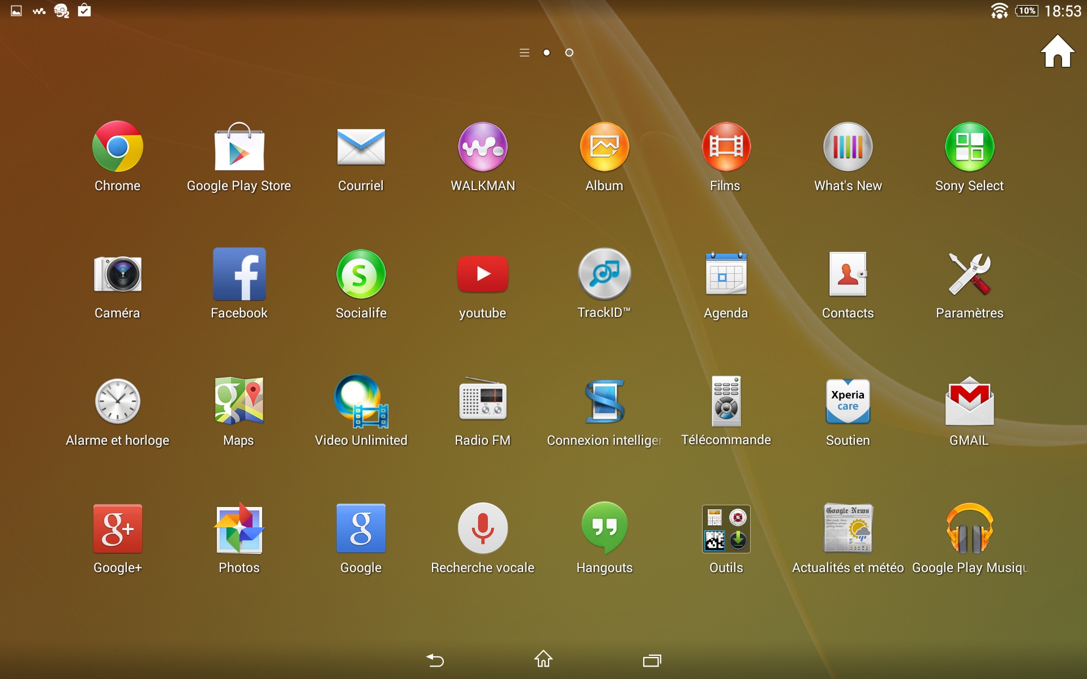Open the Socialife app
Image resolution: width=1087 pixels, height=679 pixels.
(361, 274)
